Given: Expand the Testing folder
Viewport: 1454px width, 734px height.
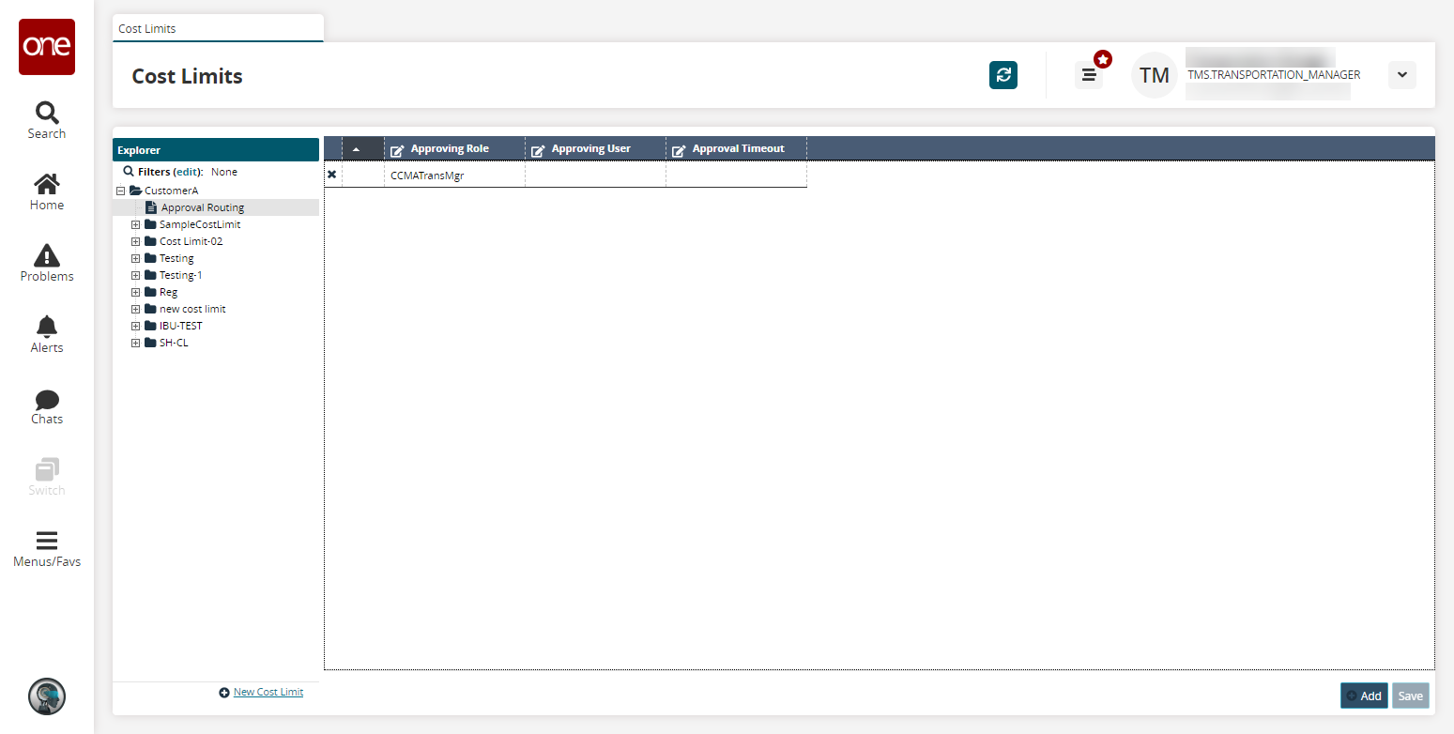Looking at the screenshot, I should tap(136, 258).
